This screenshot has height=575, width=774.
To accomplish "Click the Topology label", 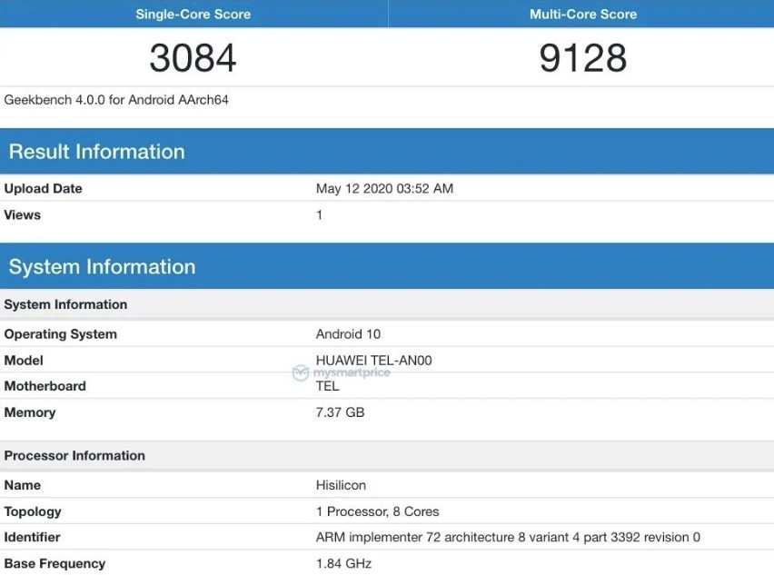I will tap(33, 511).
